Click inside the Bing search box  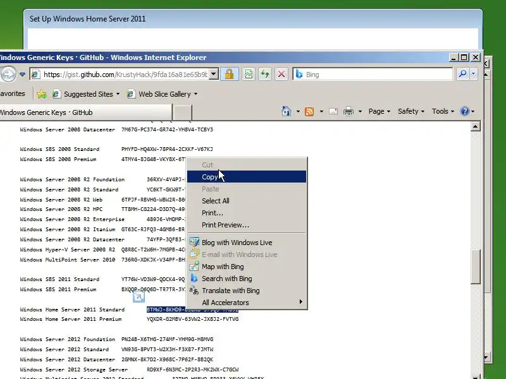tap(373, 75)
